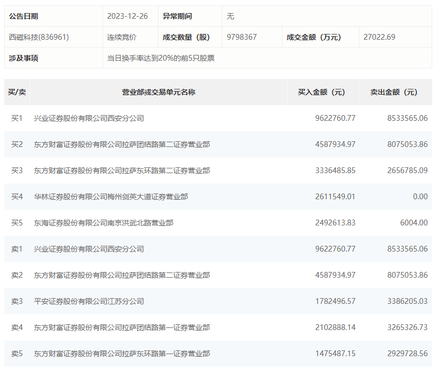Click the 买入金额（元） column header

click(x=321, y=92)
